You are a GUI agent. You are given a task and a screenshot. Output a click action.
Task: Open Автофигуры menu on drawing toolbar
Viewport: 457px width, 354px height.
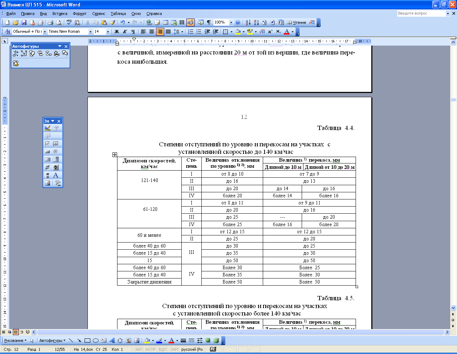click(x=52, y=340)
